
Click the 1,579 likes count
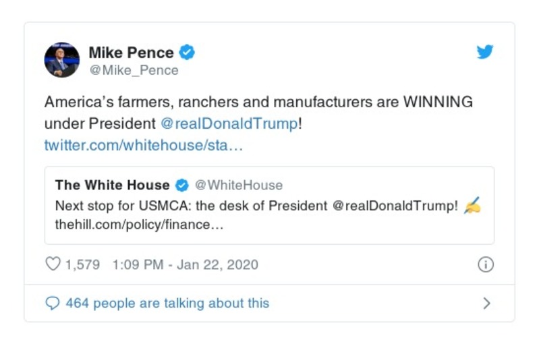tap(82, 264)
